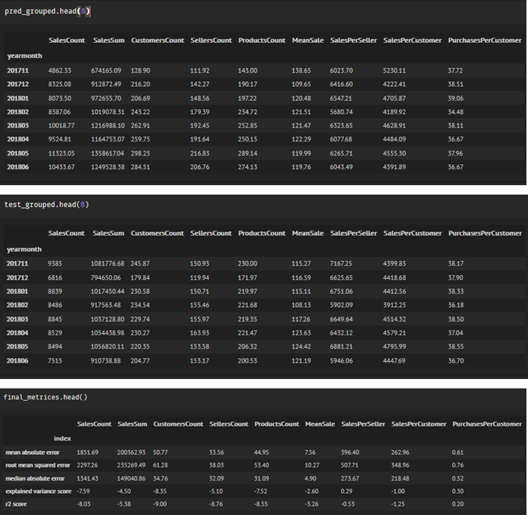Select MeanSale header in test_grouped table
This screenshot has height=515, width=528.
(x=307, y=233)
